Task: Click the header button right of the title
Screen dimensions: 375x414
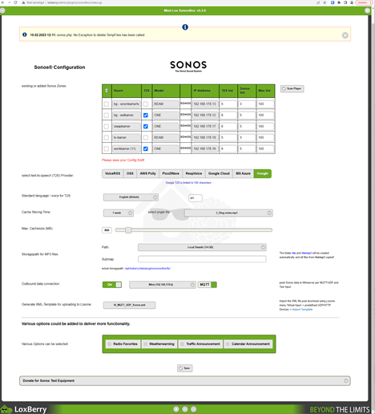Action: coord(367,10)
